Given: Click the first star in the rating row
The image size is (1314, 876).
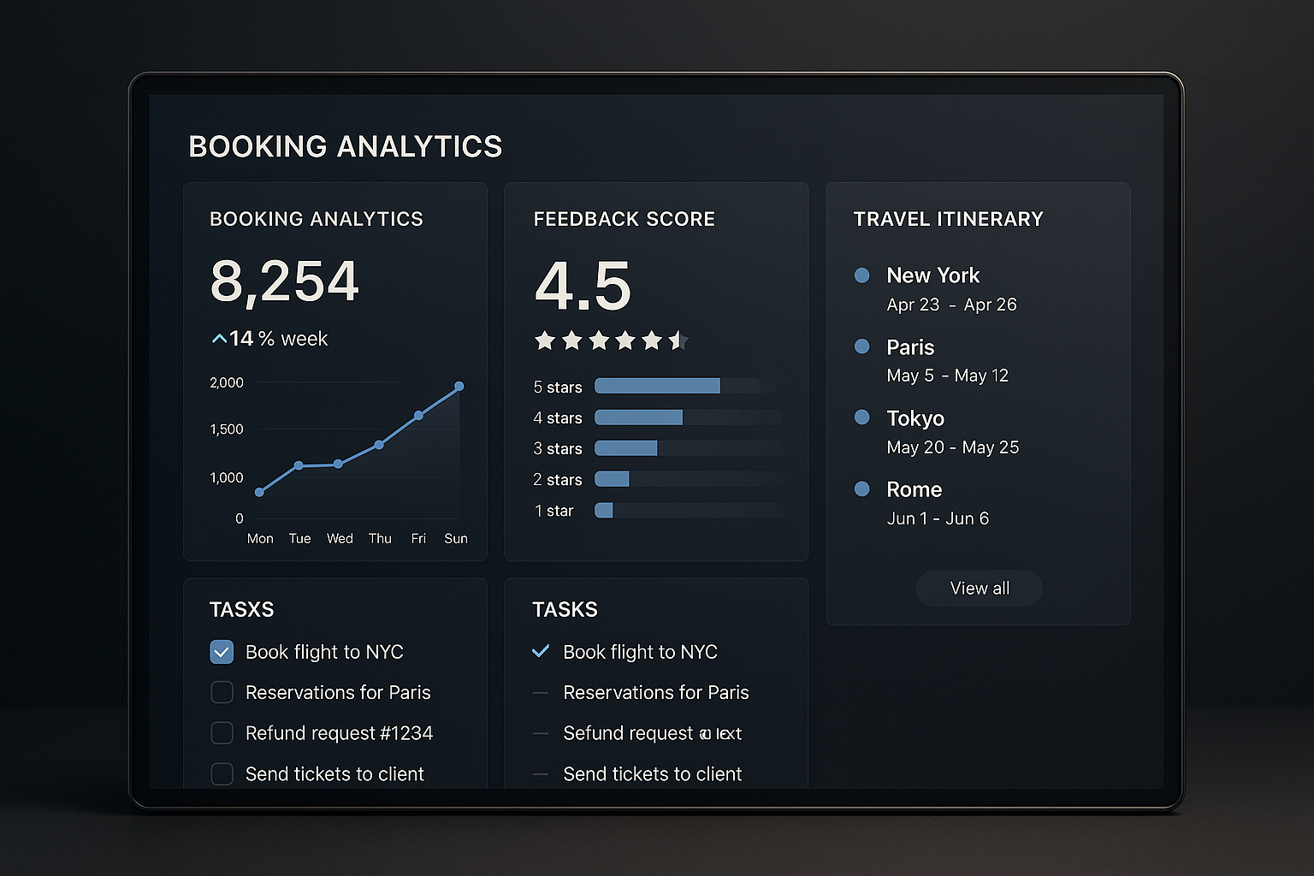Looking at the screenshot, I should pos(545,340).
